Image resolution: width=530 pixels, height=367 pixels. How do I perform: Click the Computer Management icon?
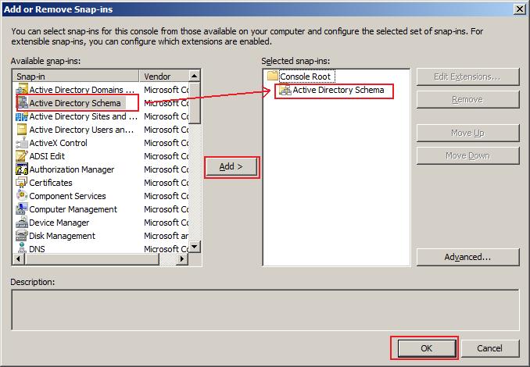22,209
